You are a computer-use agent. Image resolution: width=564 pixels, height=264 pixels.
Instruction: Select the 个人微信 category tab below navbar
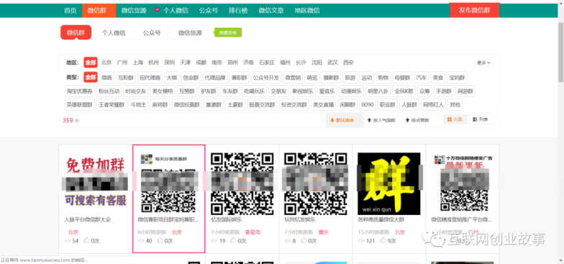(114, 33)
